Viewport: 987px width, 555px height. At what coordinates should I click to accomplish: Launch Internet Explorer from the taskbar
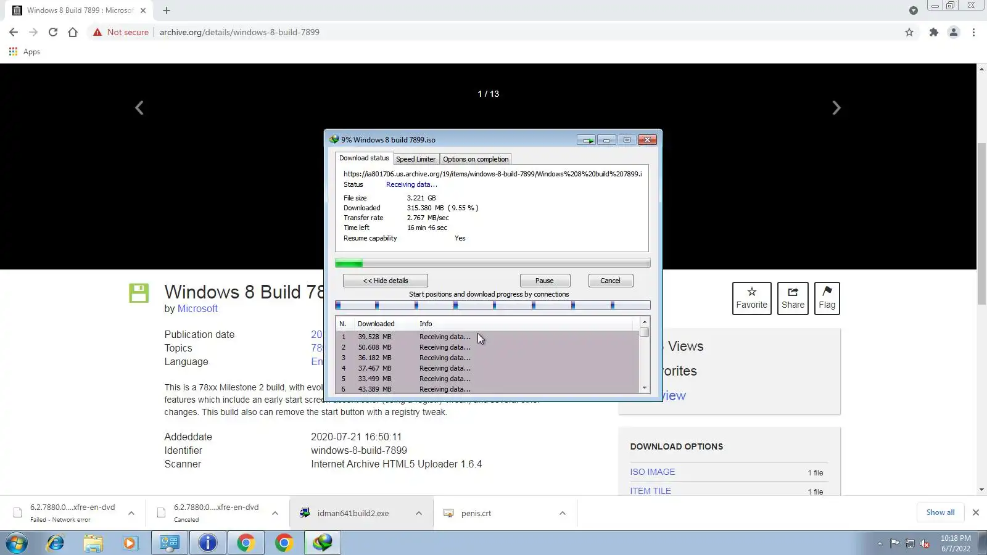pos(55,543)
